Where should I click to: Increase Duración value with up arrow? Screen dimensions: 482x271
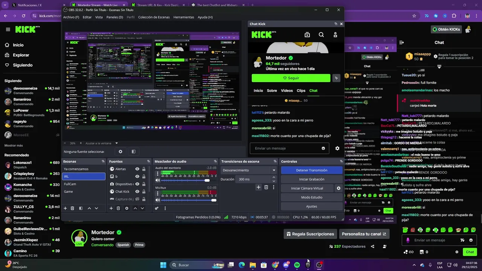tap(274, 177)
